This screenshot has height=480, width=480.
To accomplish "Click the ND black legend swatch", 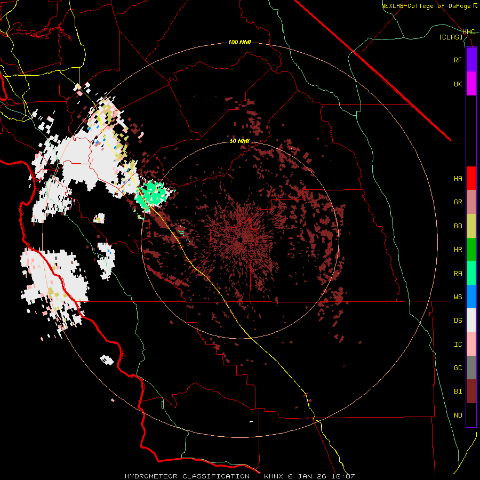I will [x=471, y=415].
